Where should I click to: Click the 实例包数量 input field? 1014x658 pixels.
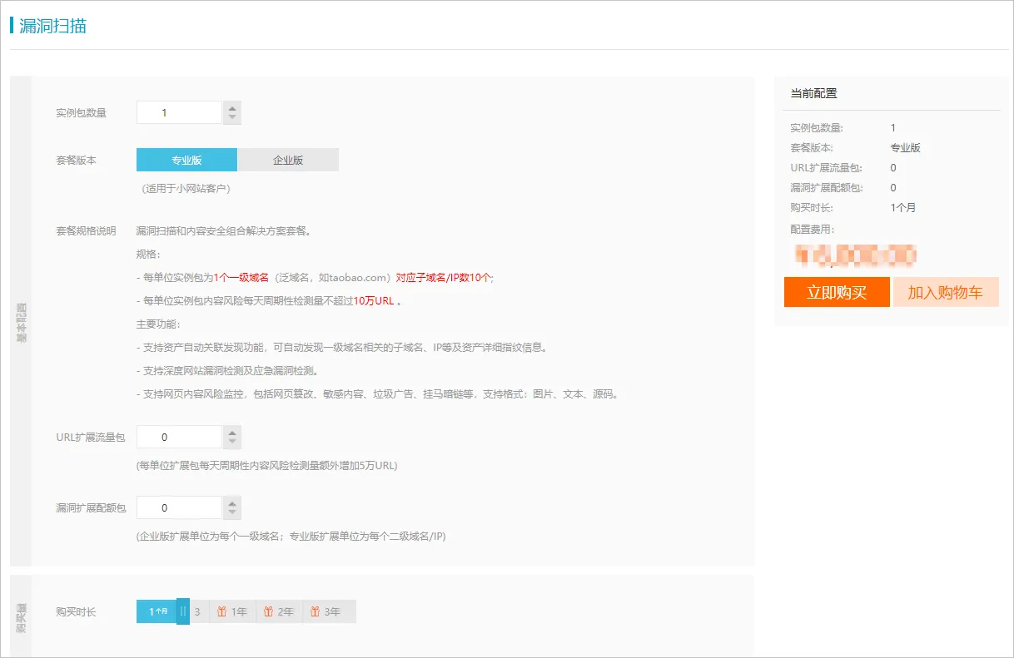pos(180,113)
